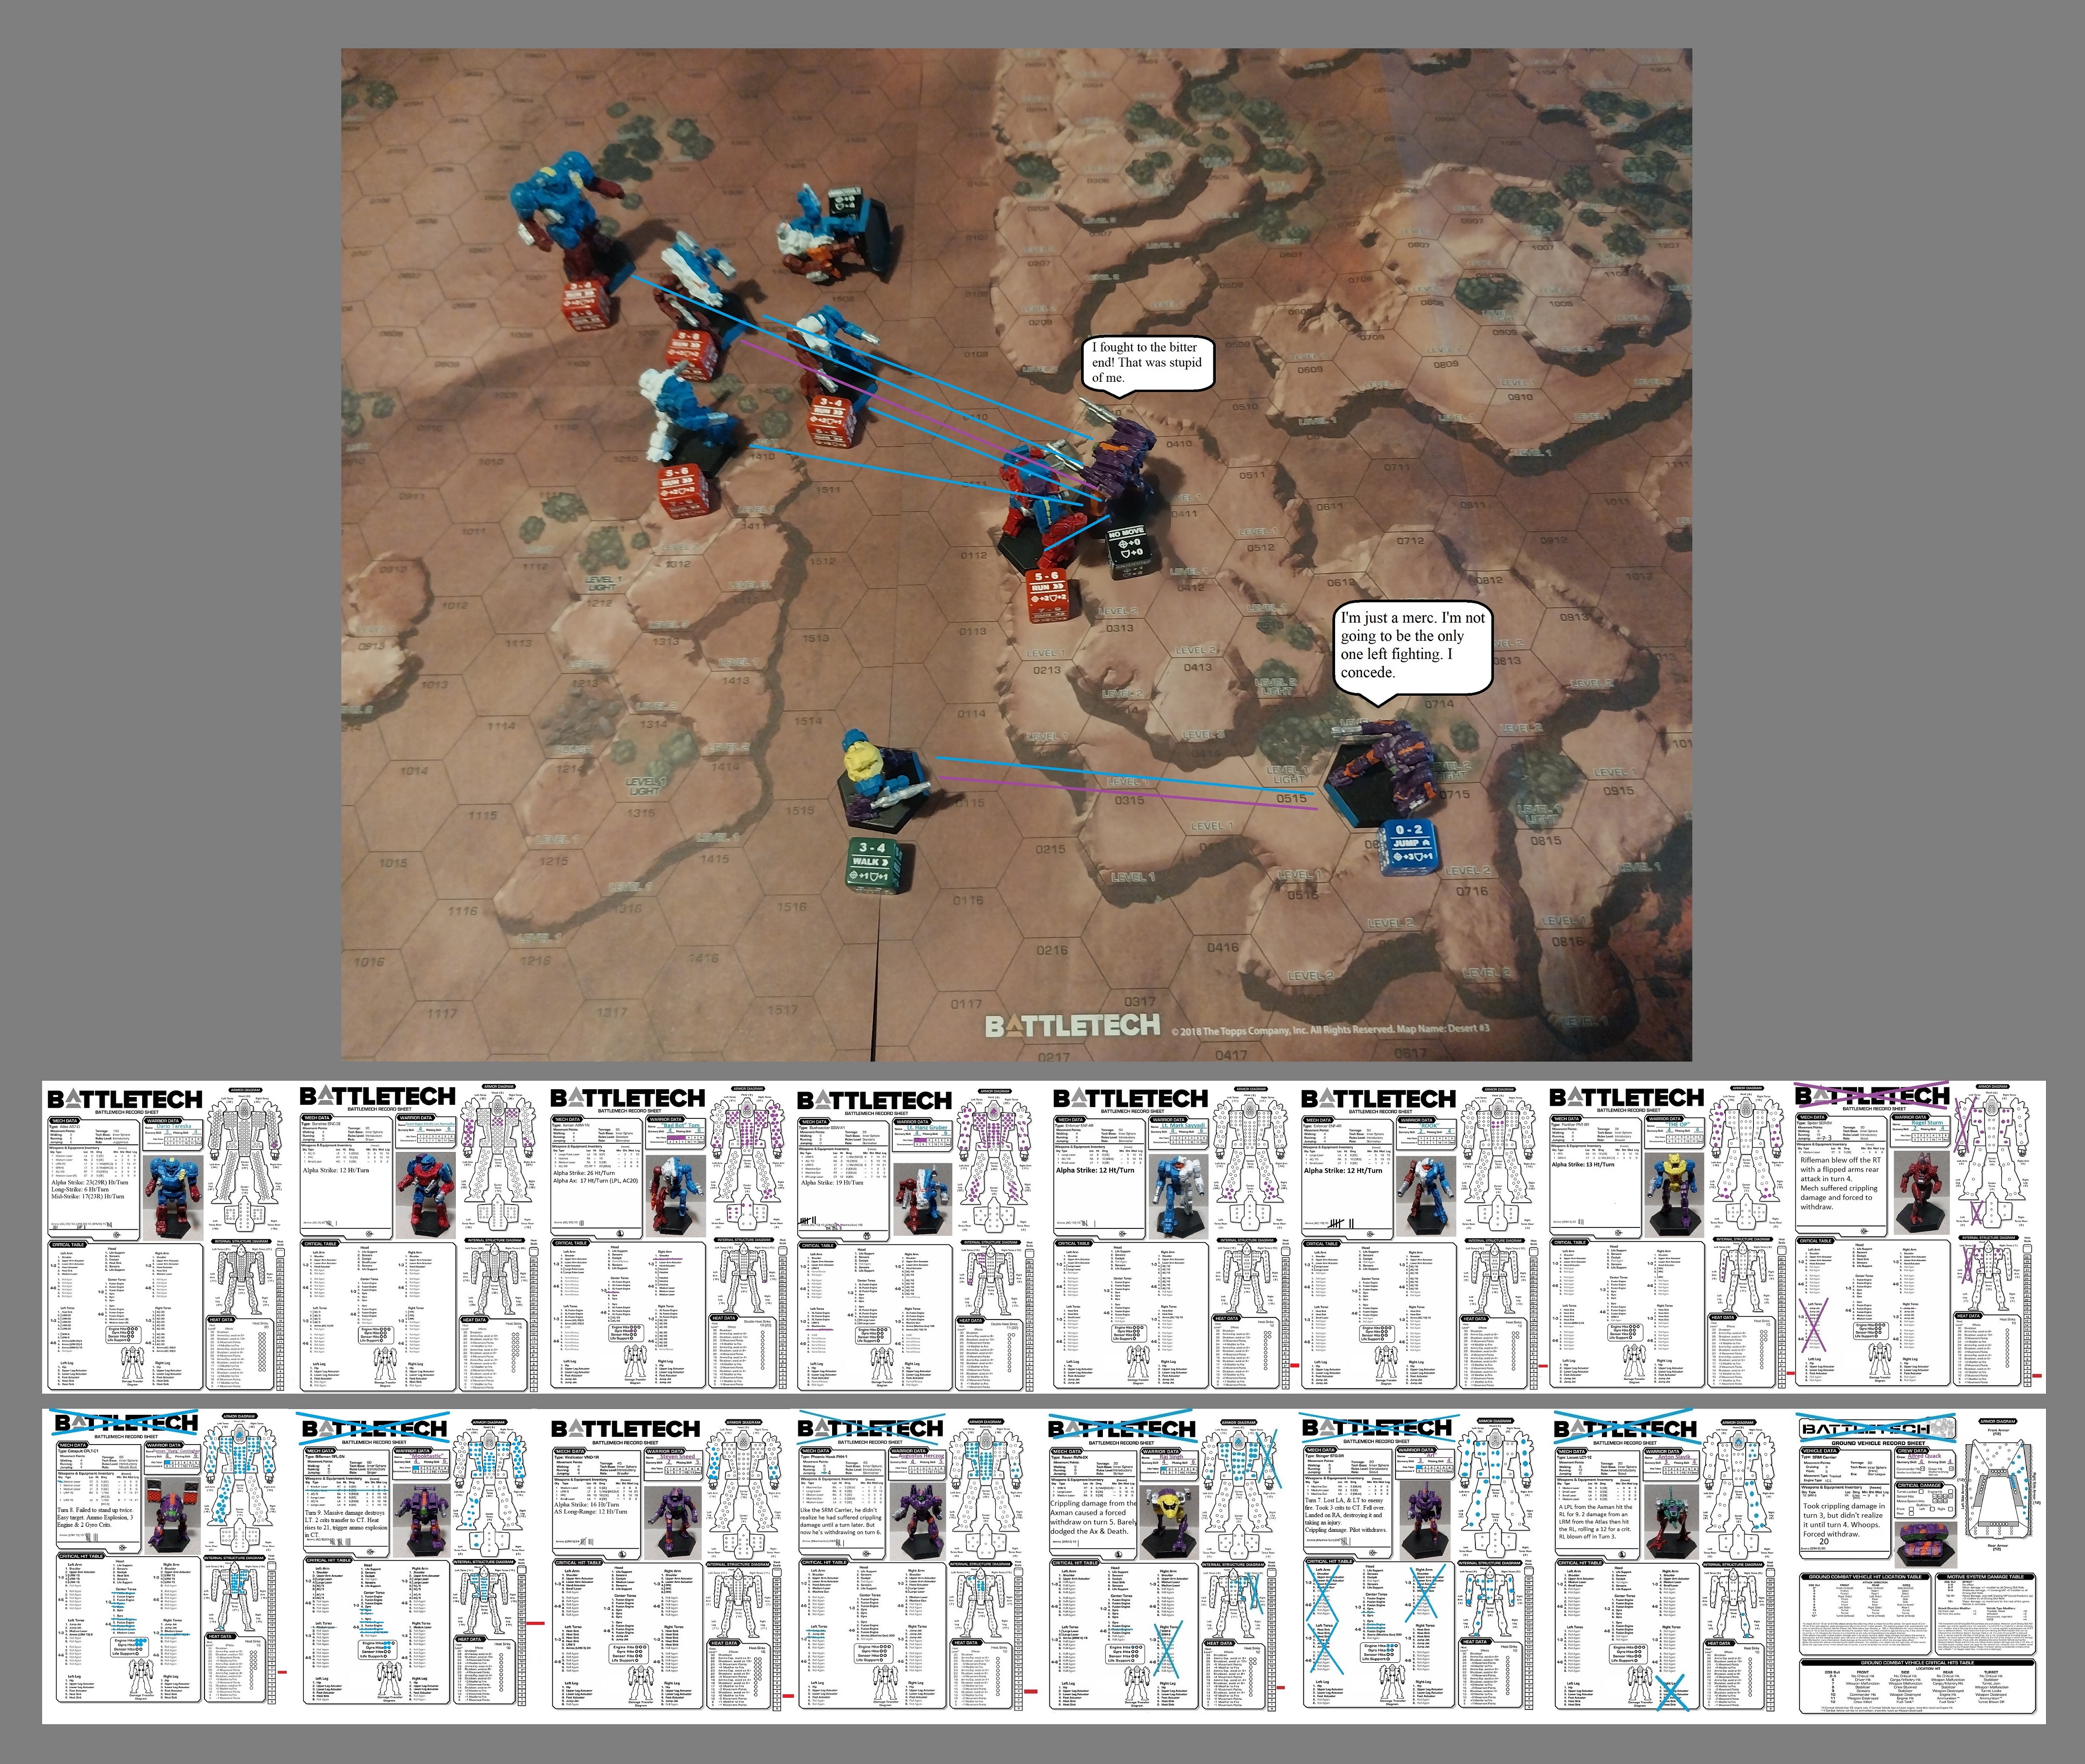This screenshot has width=2085, height=1764.
Task: Click the Engine Hits pips on the Atlas sheet
Action: [x=131, y=1328]
